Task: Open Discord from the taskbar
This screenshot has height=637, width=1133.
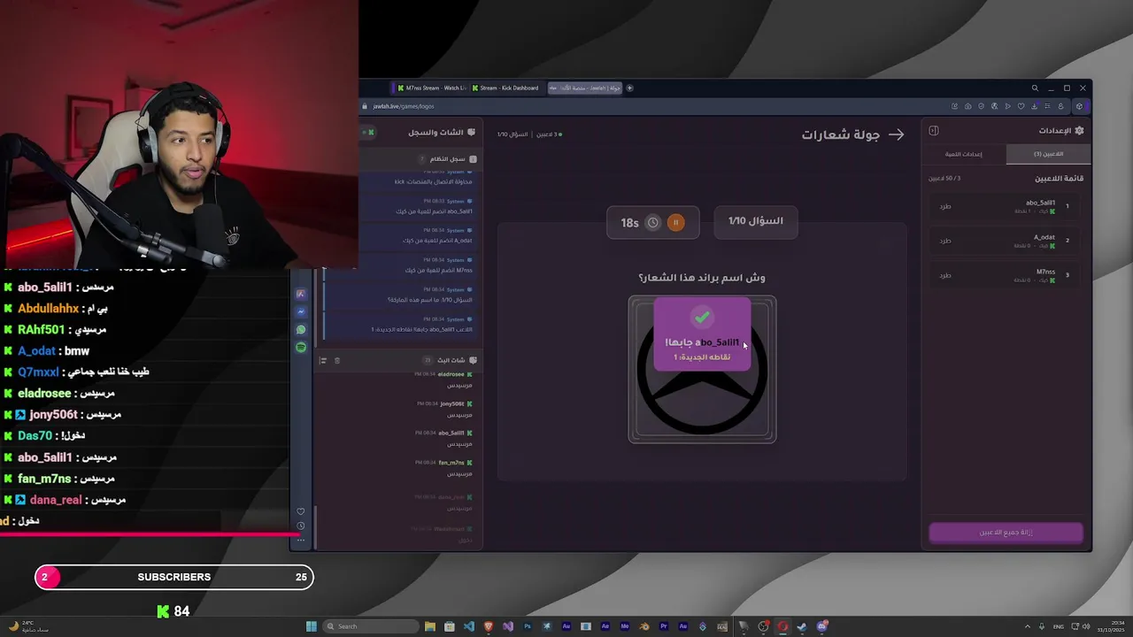Action: (821, 626)
